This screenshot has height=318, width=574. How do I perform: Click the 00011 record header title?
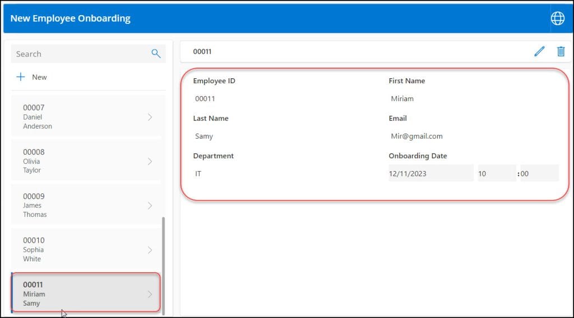click(202, 51)
